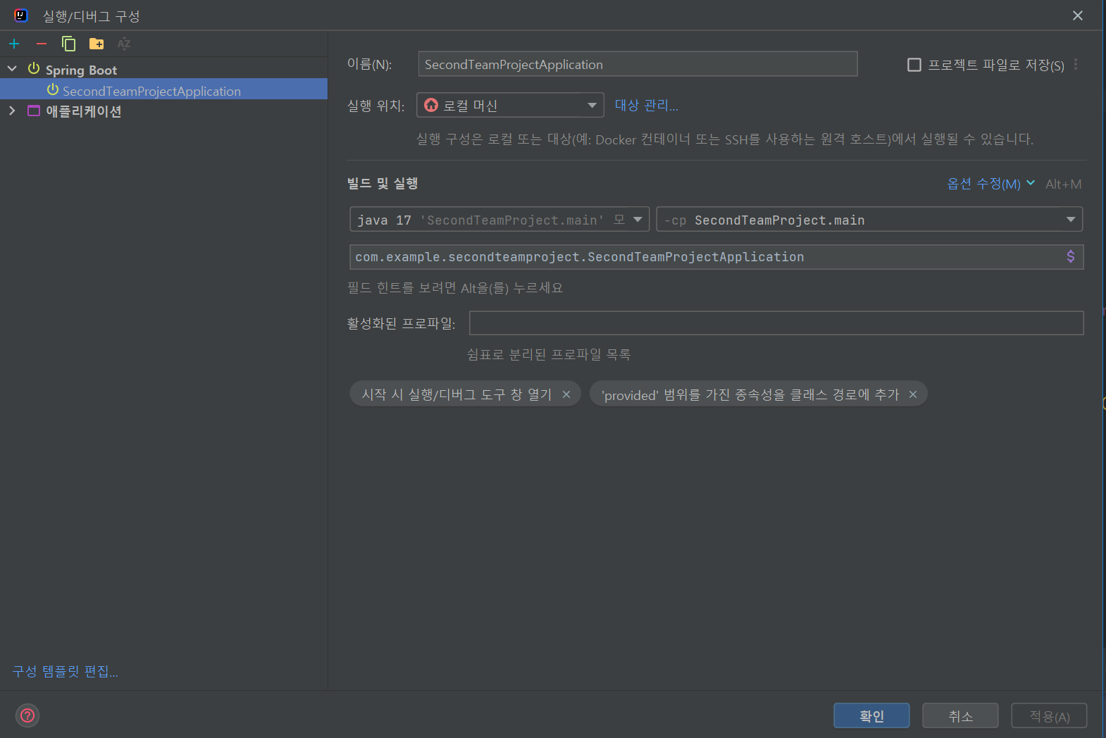Open the java 17 SDK dropdown
Screen dimensions: 1106x738
click(499, 220)
